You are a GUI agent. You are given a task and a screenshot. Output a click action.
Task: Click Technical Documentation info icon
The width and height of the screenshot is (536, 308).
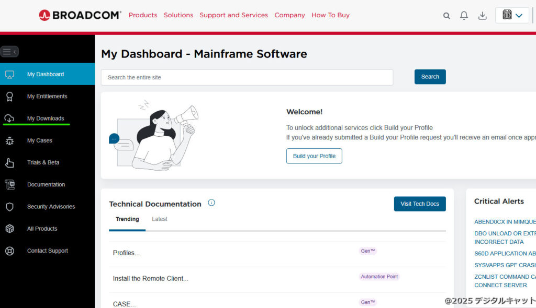[211, 203]
